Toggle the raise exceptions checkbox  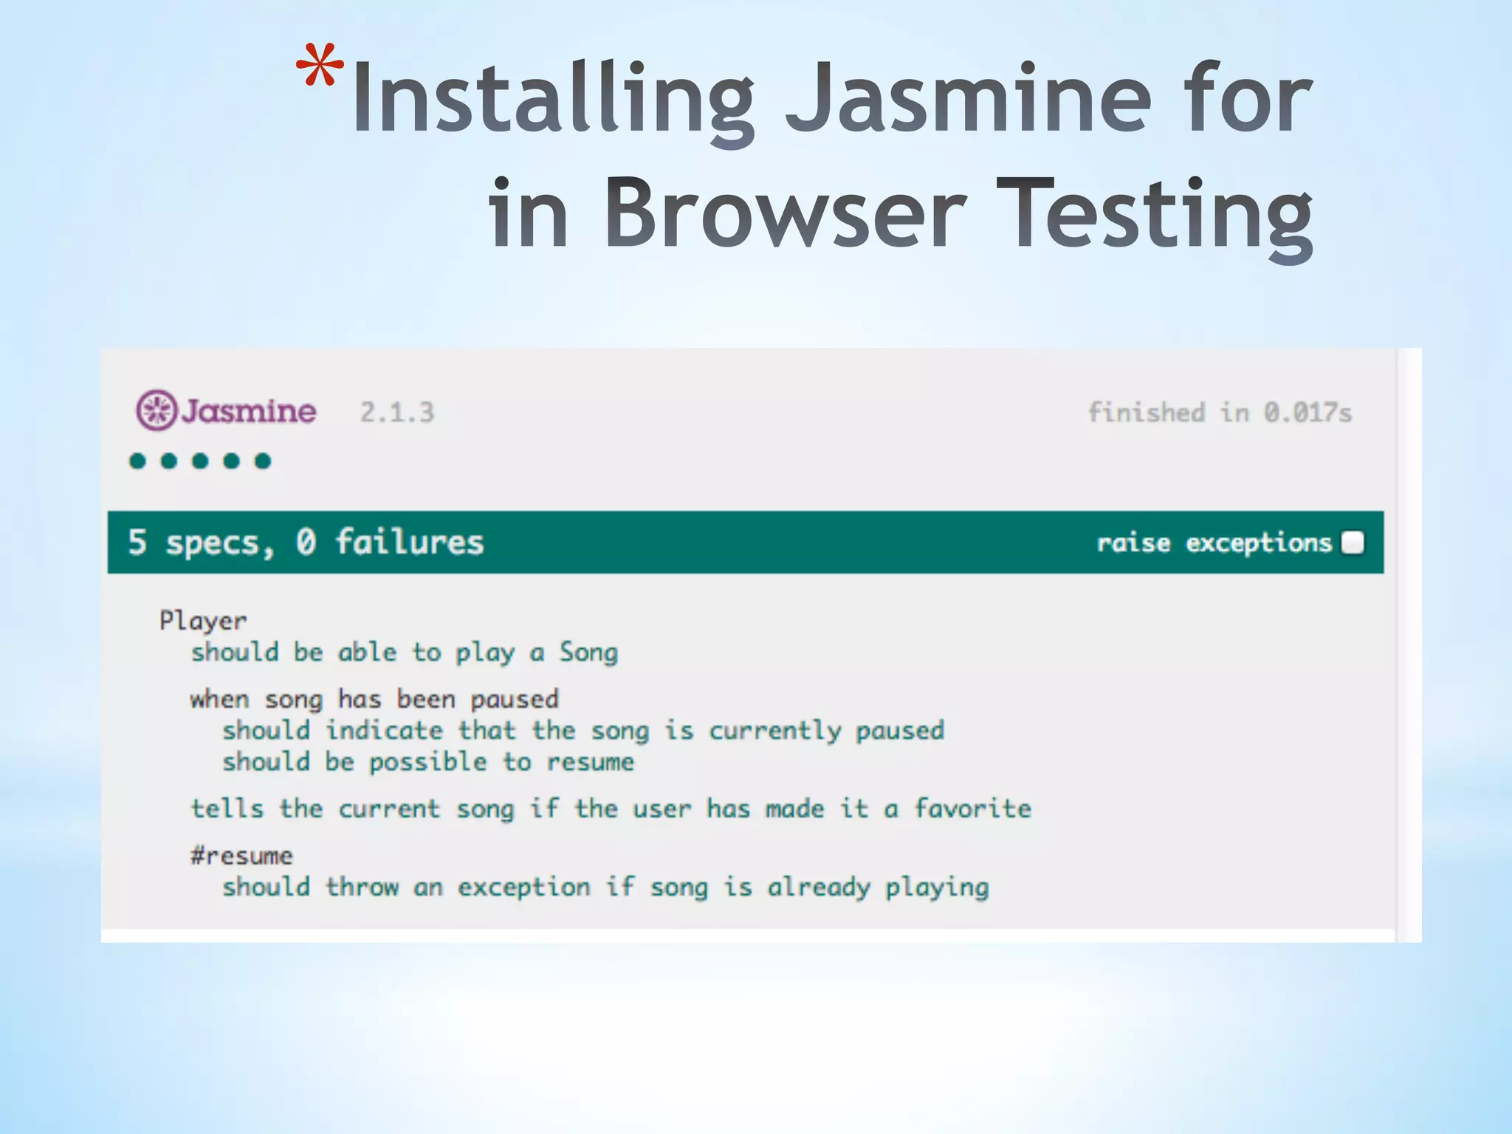1353,543
